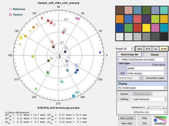This screenshot has width=169, height=126.
Task: Open the Ref X-Rite (default) dropdown
Action: pyautogui.click(x=147, y=73)
